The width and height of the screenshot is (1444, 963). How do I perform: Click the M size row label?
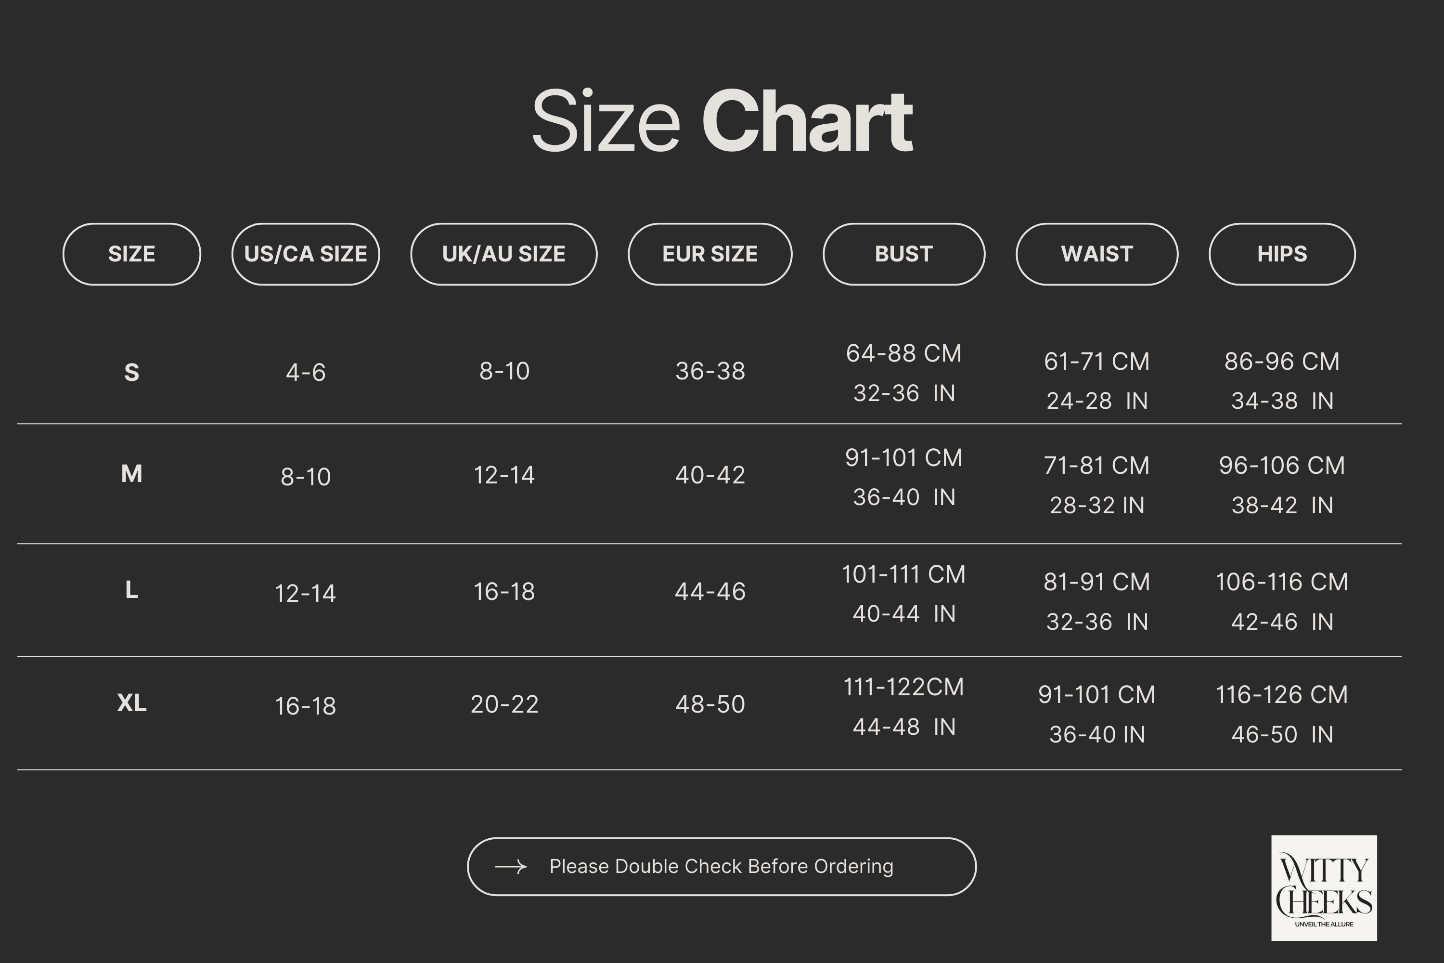tap(132, 473)
